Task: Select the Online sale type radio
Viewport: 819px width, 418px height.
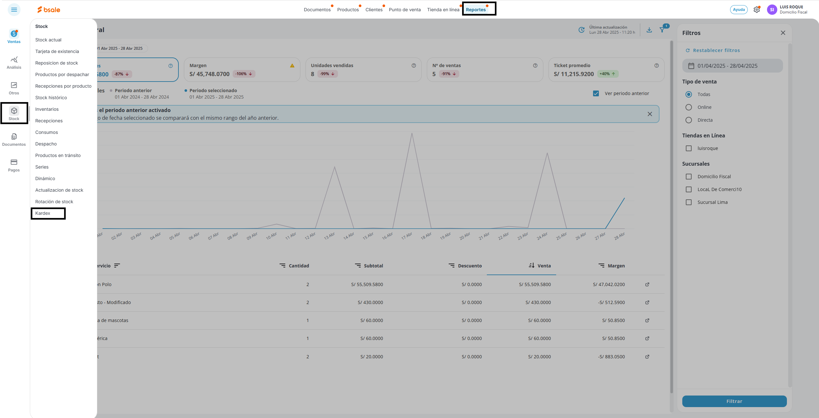Action: 689,107
